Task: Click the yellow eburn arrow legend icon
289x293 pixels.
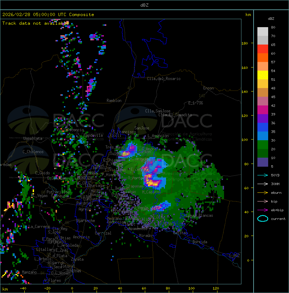Action: pos(263,193)
